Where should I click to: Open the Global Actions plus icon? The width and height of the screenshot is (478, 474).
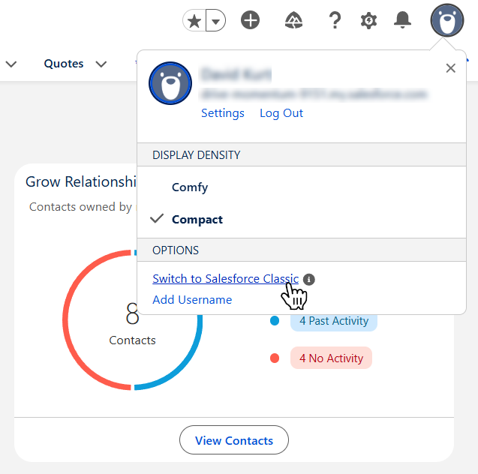pyautogui.click(x=250, y=20)
